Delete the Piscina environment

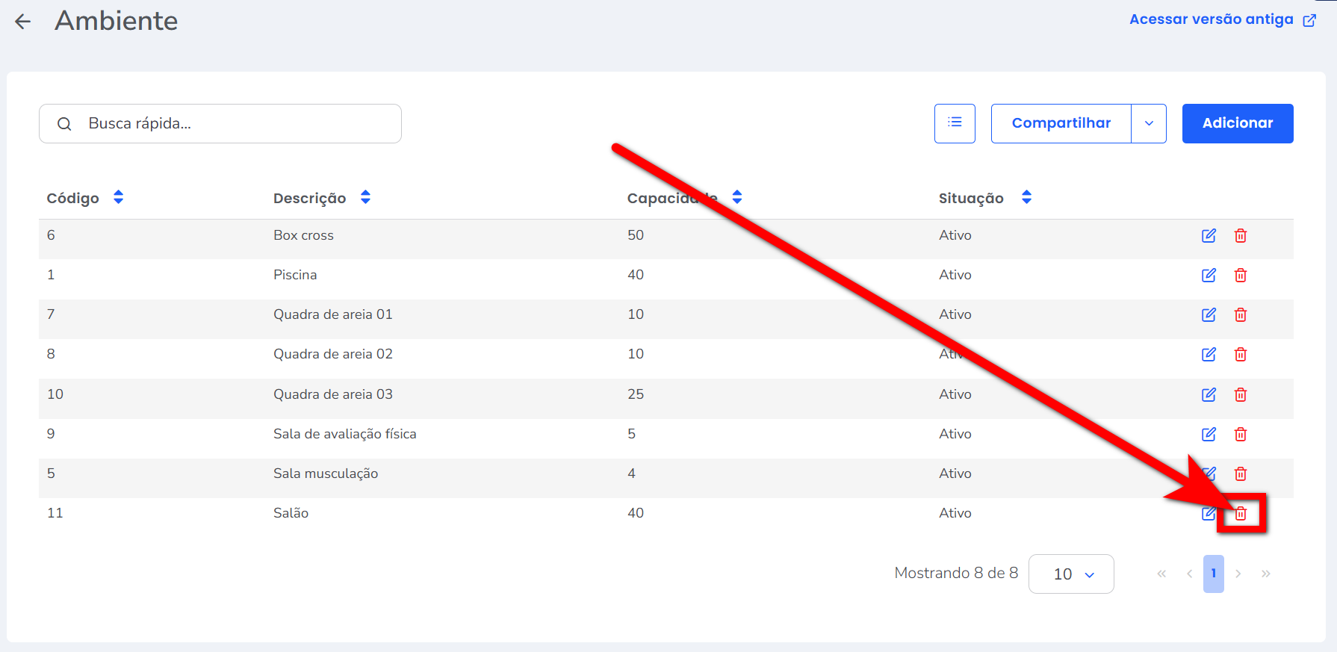[x=1241, y=276]
